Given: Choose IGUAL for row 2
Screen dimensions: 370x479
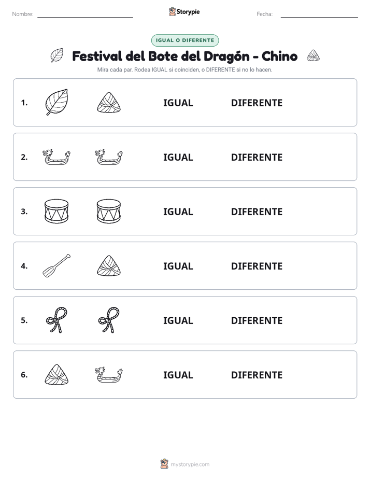Looking at the screenshot, I should (x=178, y=157).
